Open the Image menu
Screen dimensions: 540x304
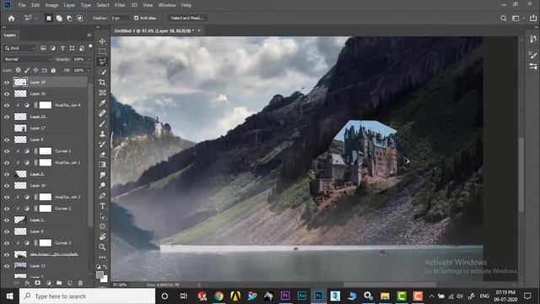[51, 5]
